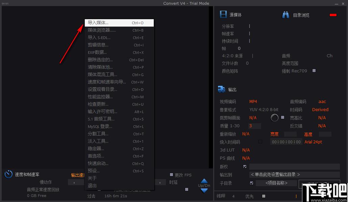This screenshot has height=202, width=348.
Task: Click the 高度 input box
Action: [x=325, y=134]
